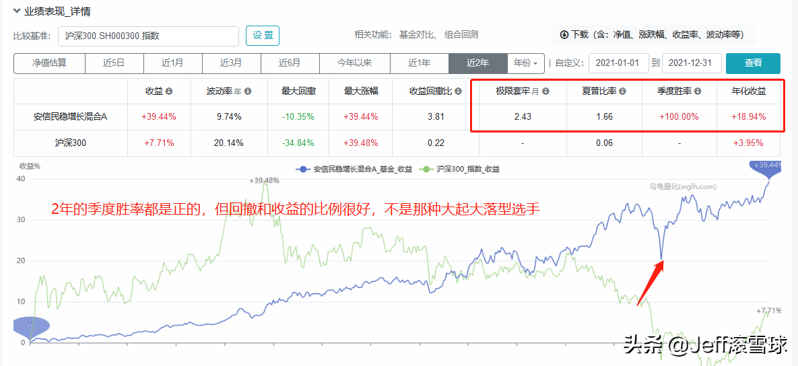The image size is (798, 366).
Task: Click the 查看 button
Action: point(753,63)
